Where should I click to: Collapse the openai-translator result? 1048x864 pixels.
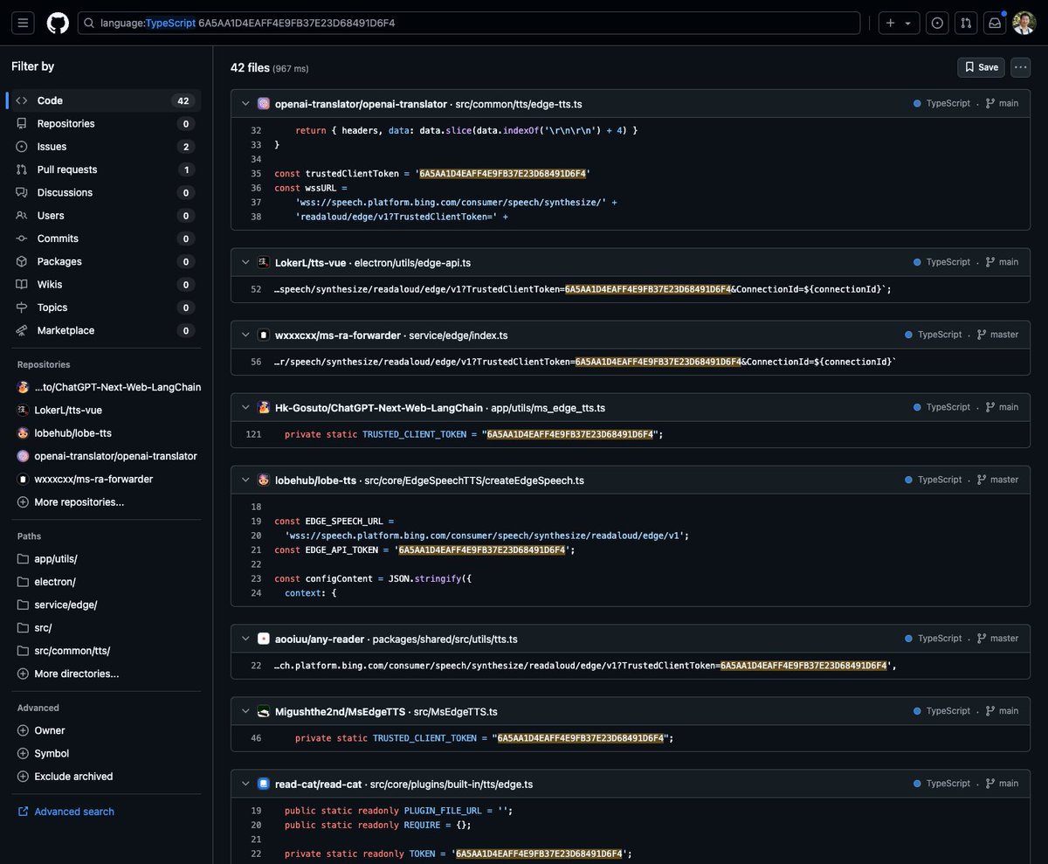tap(245, 104)
